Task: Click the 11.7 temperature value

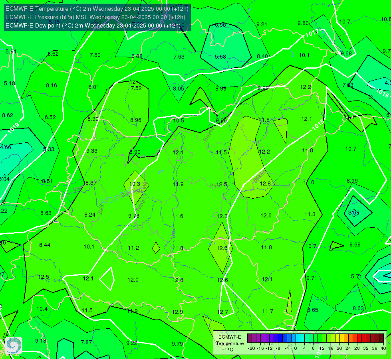Action: (268, 311)
